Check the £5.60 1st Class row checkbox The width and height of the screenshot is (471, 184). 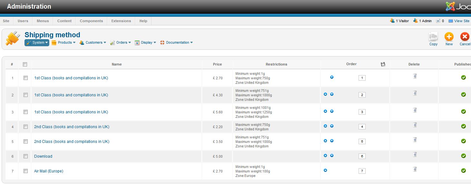pyautogui.click(x=25, y=112)
